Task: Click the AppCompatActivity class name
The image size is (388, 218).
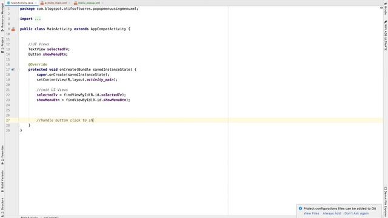Action: click(x=108, y=29)
